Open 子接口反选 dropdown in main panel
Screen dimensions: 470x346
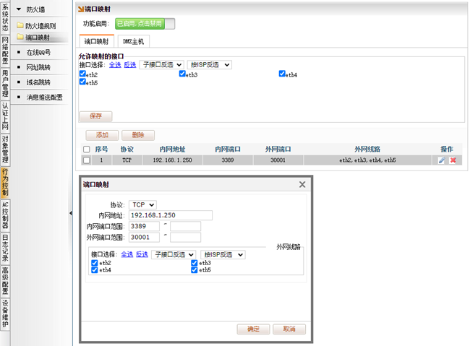(161, 65)
